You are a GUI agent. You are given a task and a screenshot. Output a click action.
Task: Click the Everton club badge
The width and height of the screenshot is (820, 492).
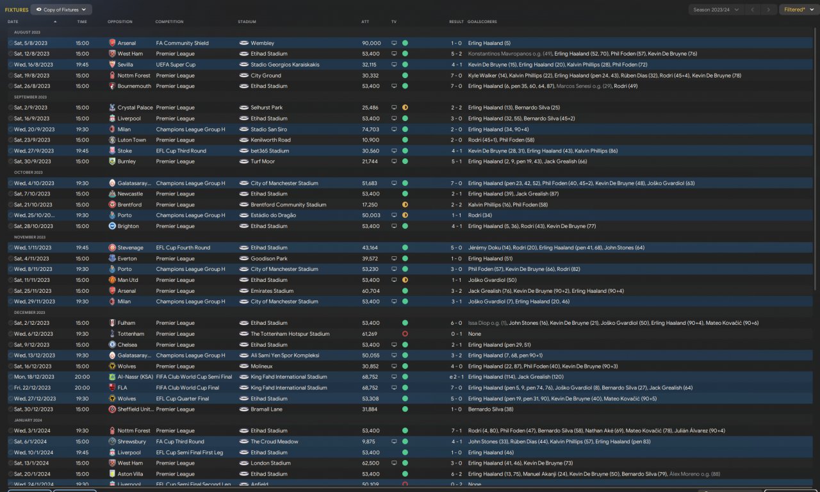coord(112,258)
